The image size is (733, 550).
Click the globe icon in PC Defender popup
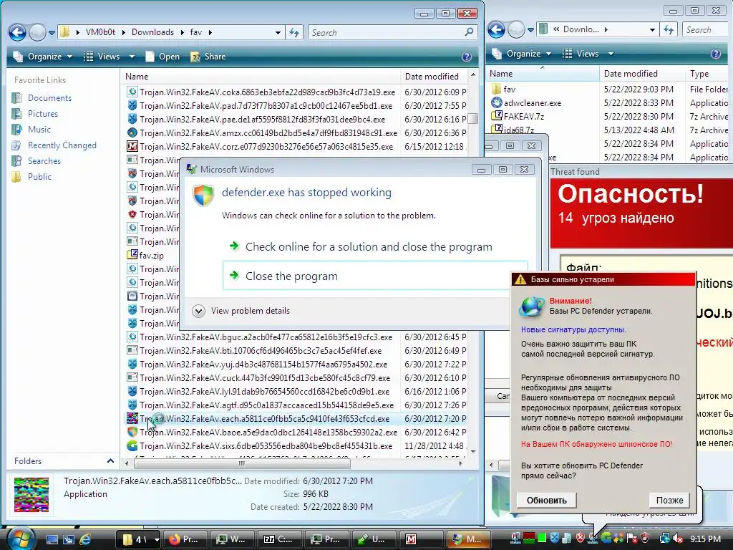[x=532, y=307]
